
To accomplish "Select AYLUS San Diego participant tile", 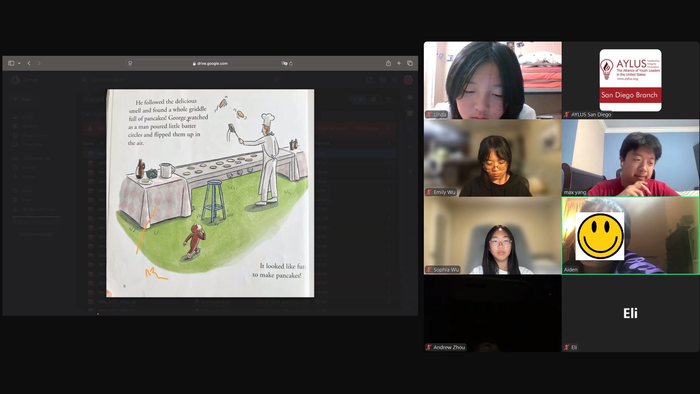I will [631, 80].
